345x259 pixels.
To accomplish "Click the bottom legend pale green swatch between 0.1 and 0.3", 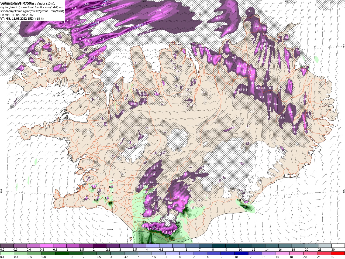I will tap(7, 253).
